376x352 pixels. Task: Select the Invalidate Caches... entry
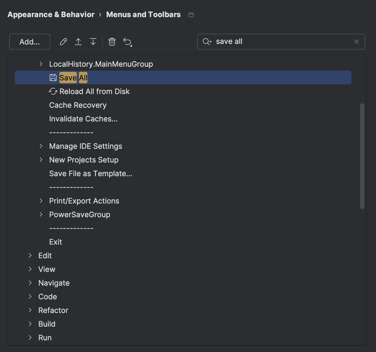[83, 119]
